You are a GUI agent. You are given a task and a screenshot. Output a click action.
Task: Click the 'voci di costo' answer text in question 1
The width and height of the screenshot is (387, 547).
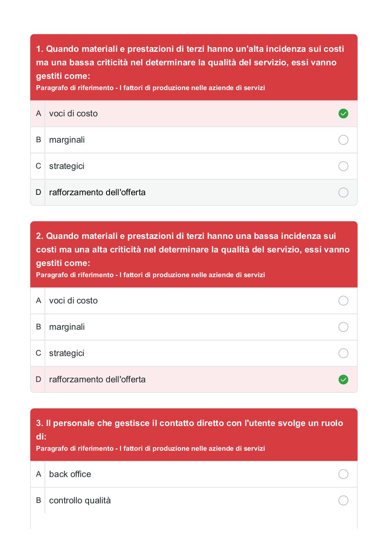pos(73,114)
